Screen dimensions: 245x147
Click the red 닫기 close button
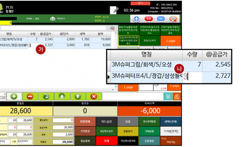pos(140,3)
